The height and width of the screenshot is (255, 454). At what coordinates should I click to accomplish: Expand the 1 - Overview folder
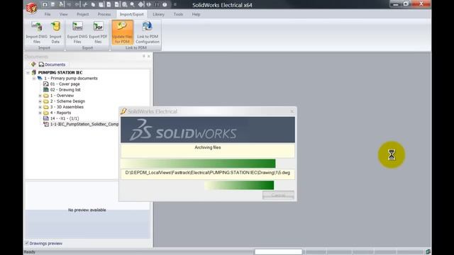[x=40, y=96]
